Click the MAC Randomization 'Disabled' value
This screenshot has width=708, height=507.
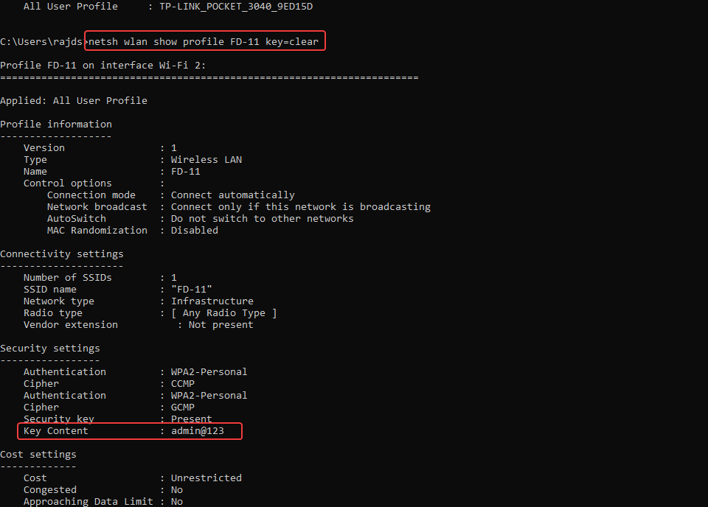pyautogui.click(x=195, y=230)
